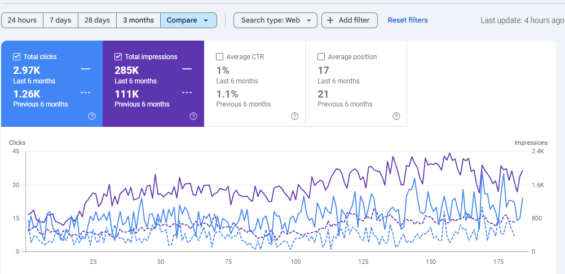Open the Average position help icon
The height and width of the screenshot is (274, 565).
point(396,116)
